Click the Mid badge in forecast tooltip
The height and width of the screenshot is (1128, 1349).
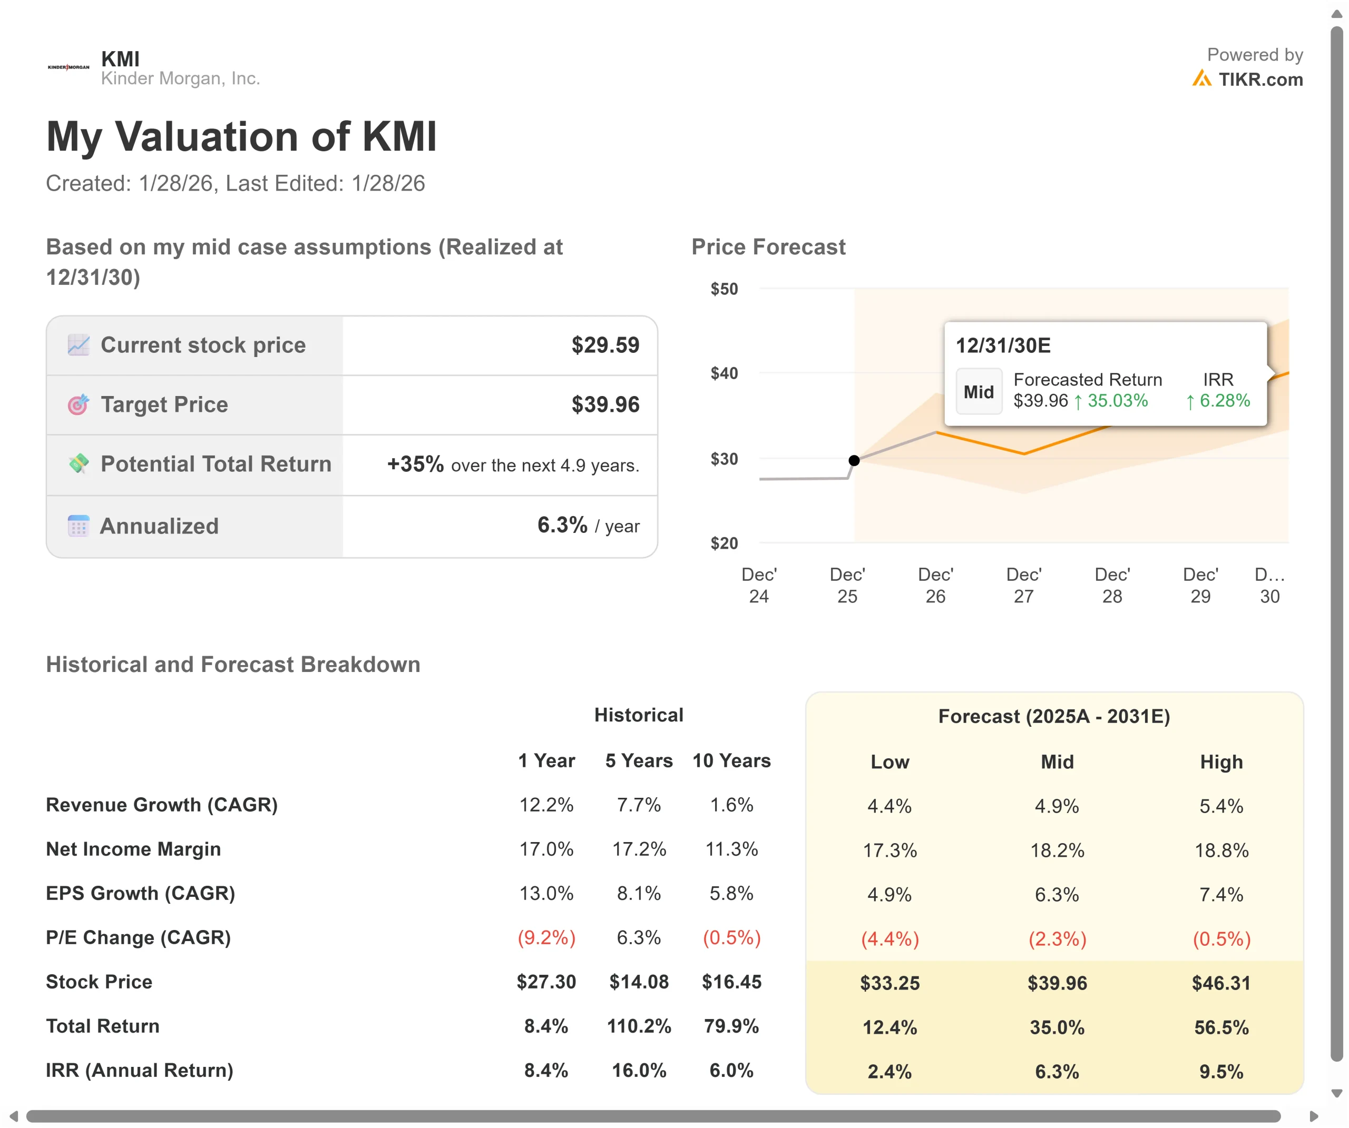coord(979,392)
